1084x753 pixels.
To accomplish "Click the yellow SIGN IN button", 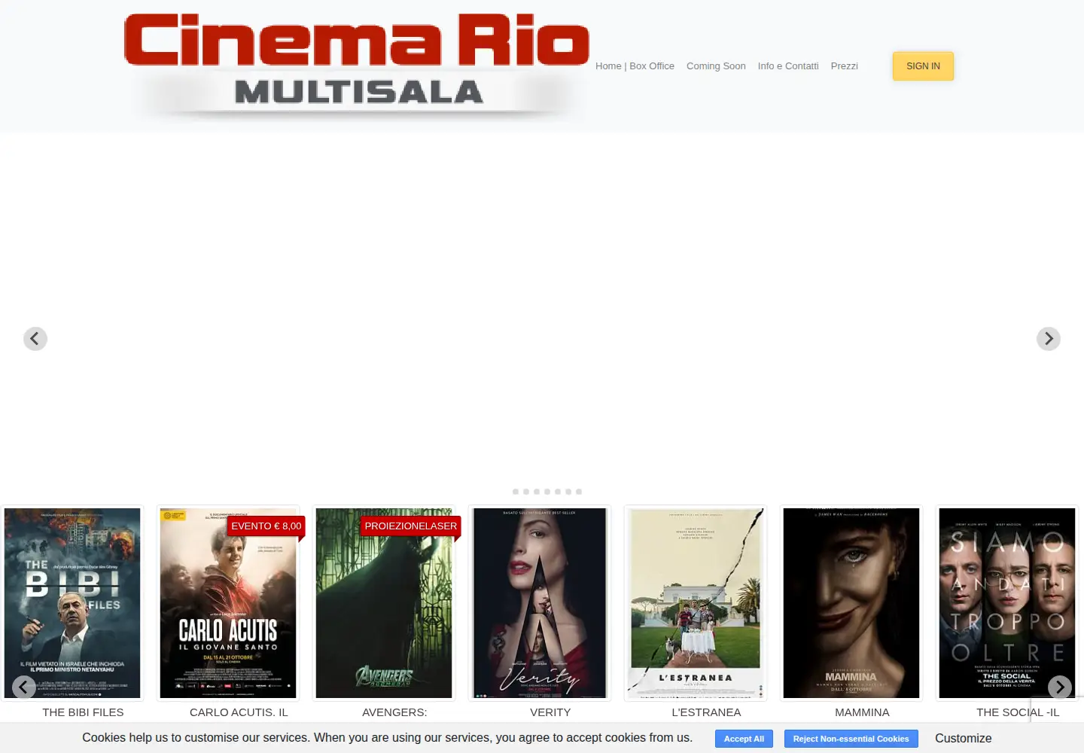I will pos(923,66).
